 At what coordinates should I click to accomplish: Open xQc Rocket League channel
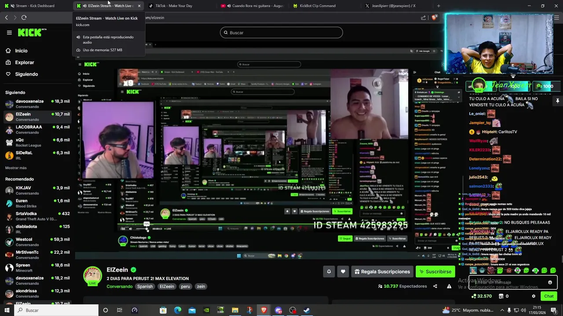click(x=37, y=142)
